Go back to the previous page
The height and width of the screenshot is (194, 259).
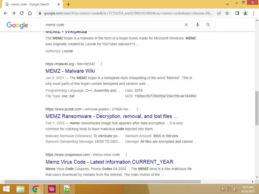(6, 13)
